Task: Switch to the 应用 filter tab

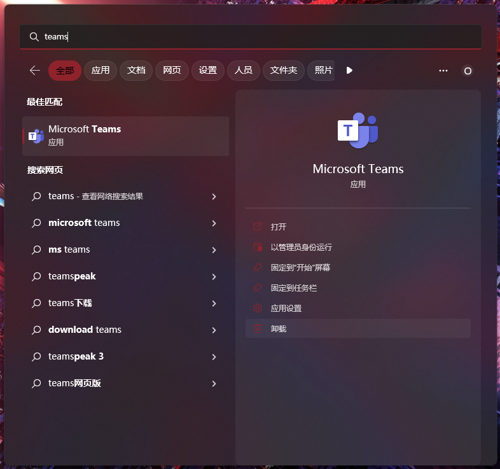Action: click(x=101, y=71)
